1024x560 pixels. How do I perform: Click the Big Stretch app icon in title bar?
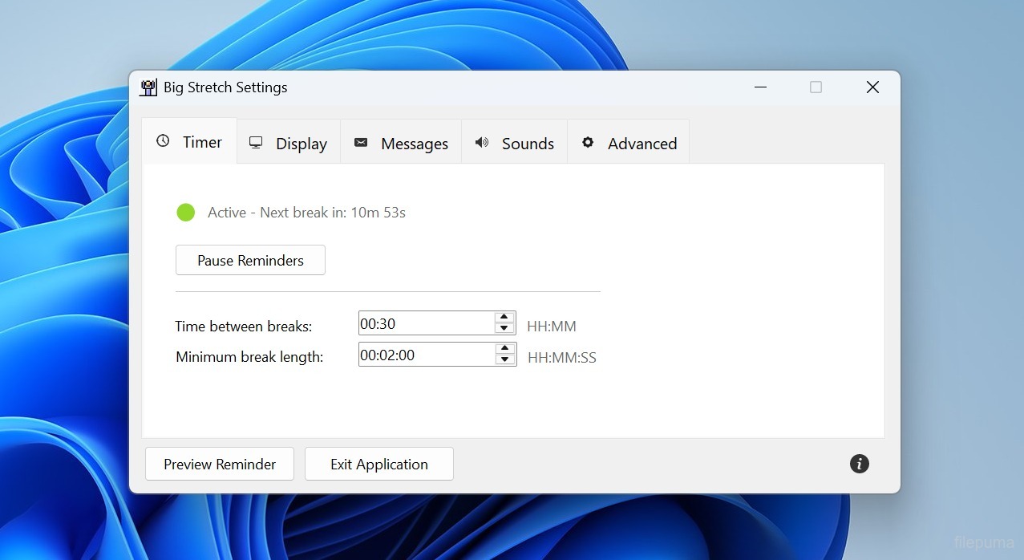tap(148, 87)
